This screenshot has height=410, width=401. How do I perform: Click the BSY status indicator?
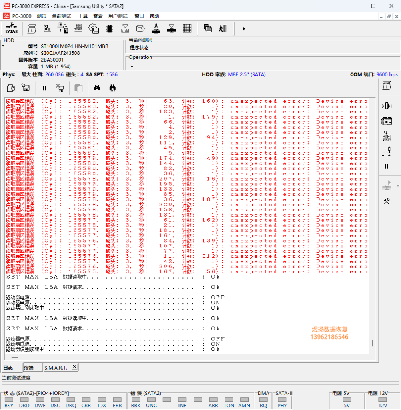click(x=9, y=399)
